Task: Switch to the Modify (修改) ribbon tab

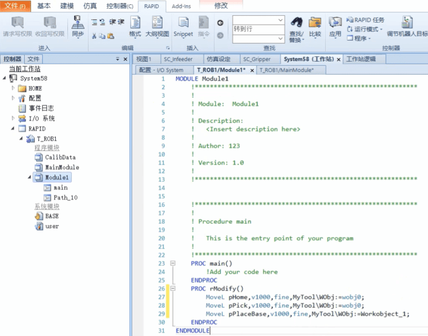Action: [x=221, y=6]
